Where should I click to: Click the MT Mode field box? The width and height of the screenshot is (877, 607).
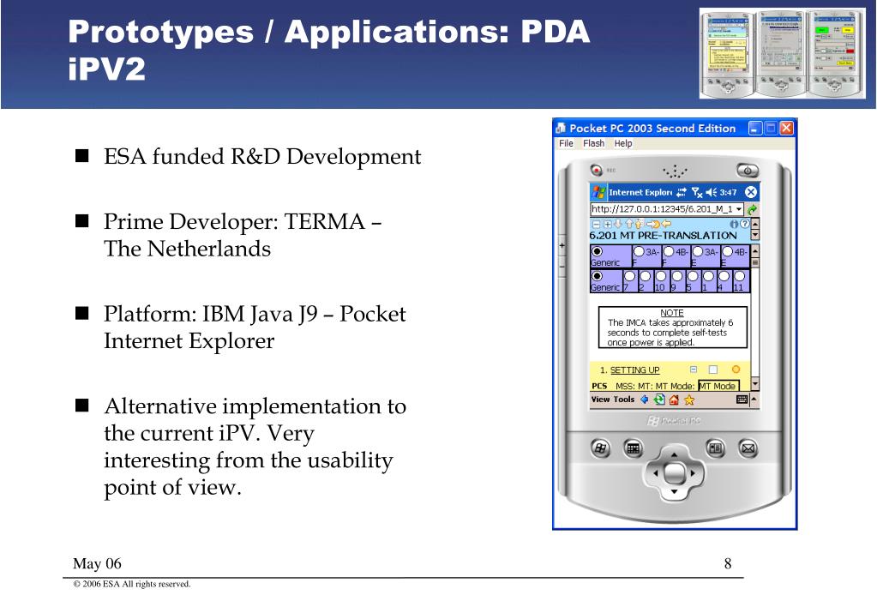pos(718,386)
